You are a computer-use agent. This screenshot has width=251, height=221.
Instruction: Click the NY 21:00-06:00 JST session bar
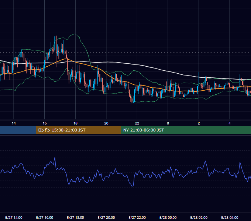coord(186,130)
